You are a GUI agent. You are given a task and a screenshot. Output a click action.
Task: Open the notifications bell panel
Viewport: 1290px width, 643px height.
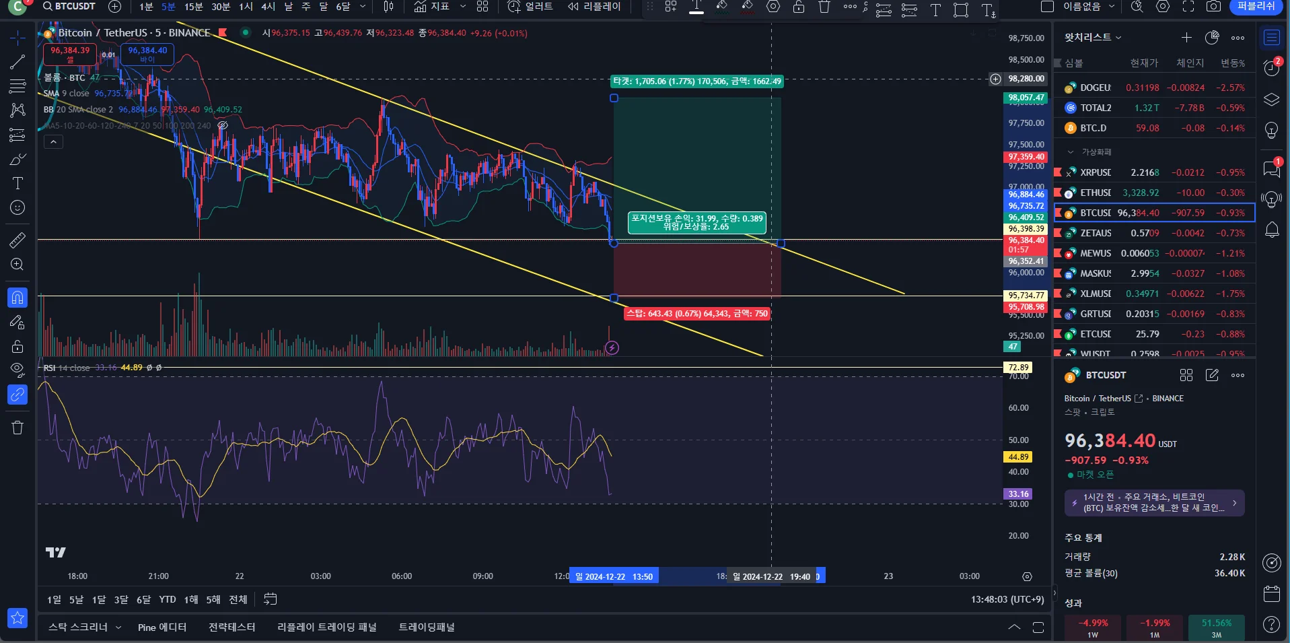pyautogui.click(x=1272, y=230)
